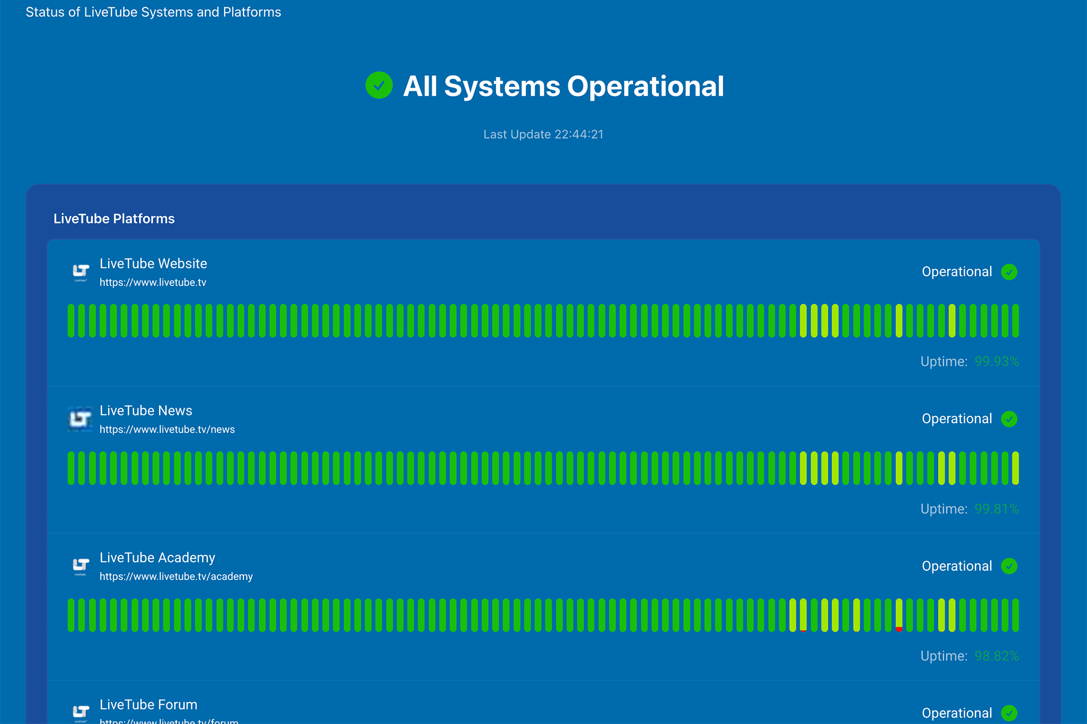Click the Academy uptime 98.82% value
Image resolution: width=1087 pixels, height=724 pixels.
click(x=996, y=656)
